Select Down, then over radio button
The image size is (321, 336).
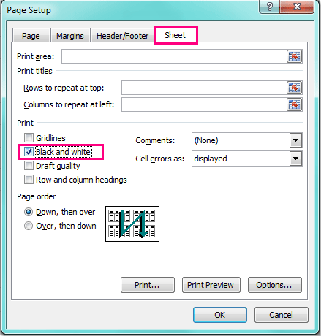click(x=29, y=212)
